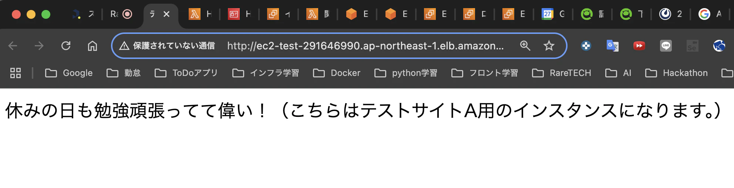The image size is (734, 188).
Task: Open the ToDoアプリ bookmarks folder
Action: click(186, 73)
